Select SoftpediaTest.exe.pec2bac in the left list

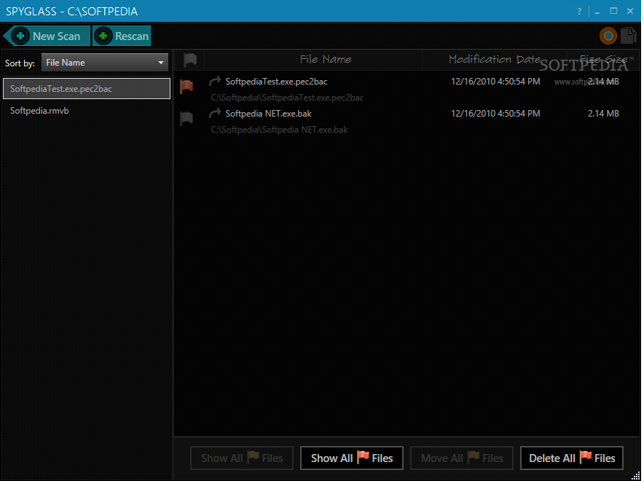pos(87,89)
